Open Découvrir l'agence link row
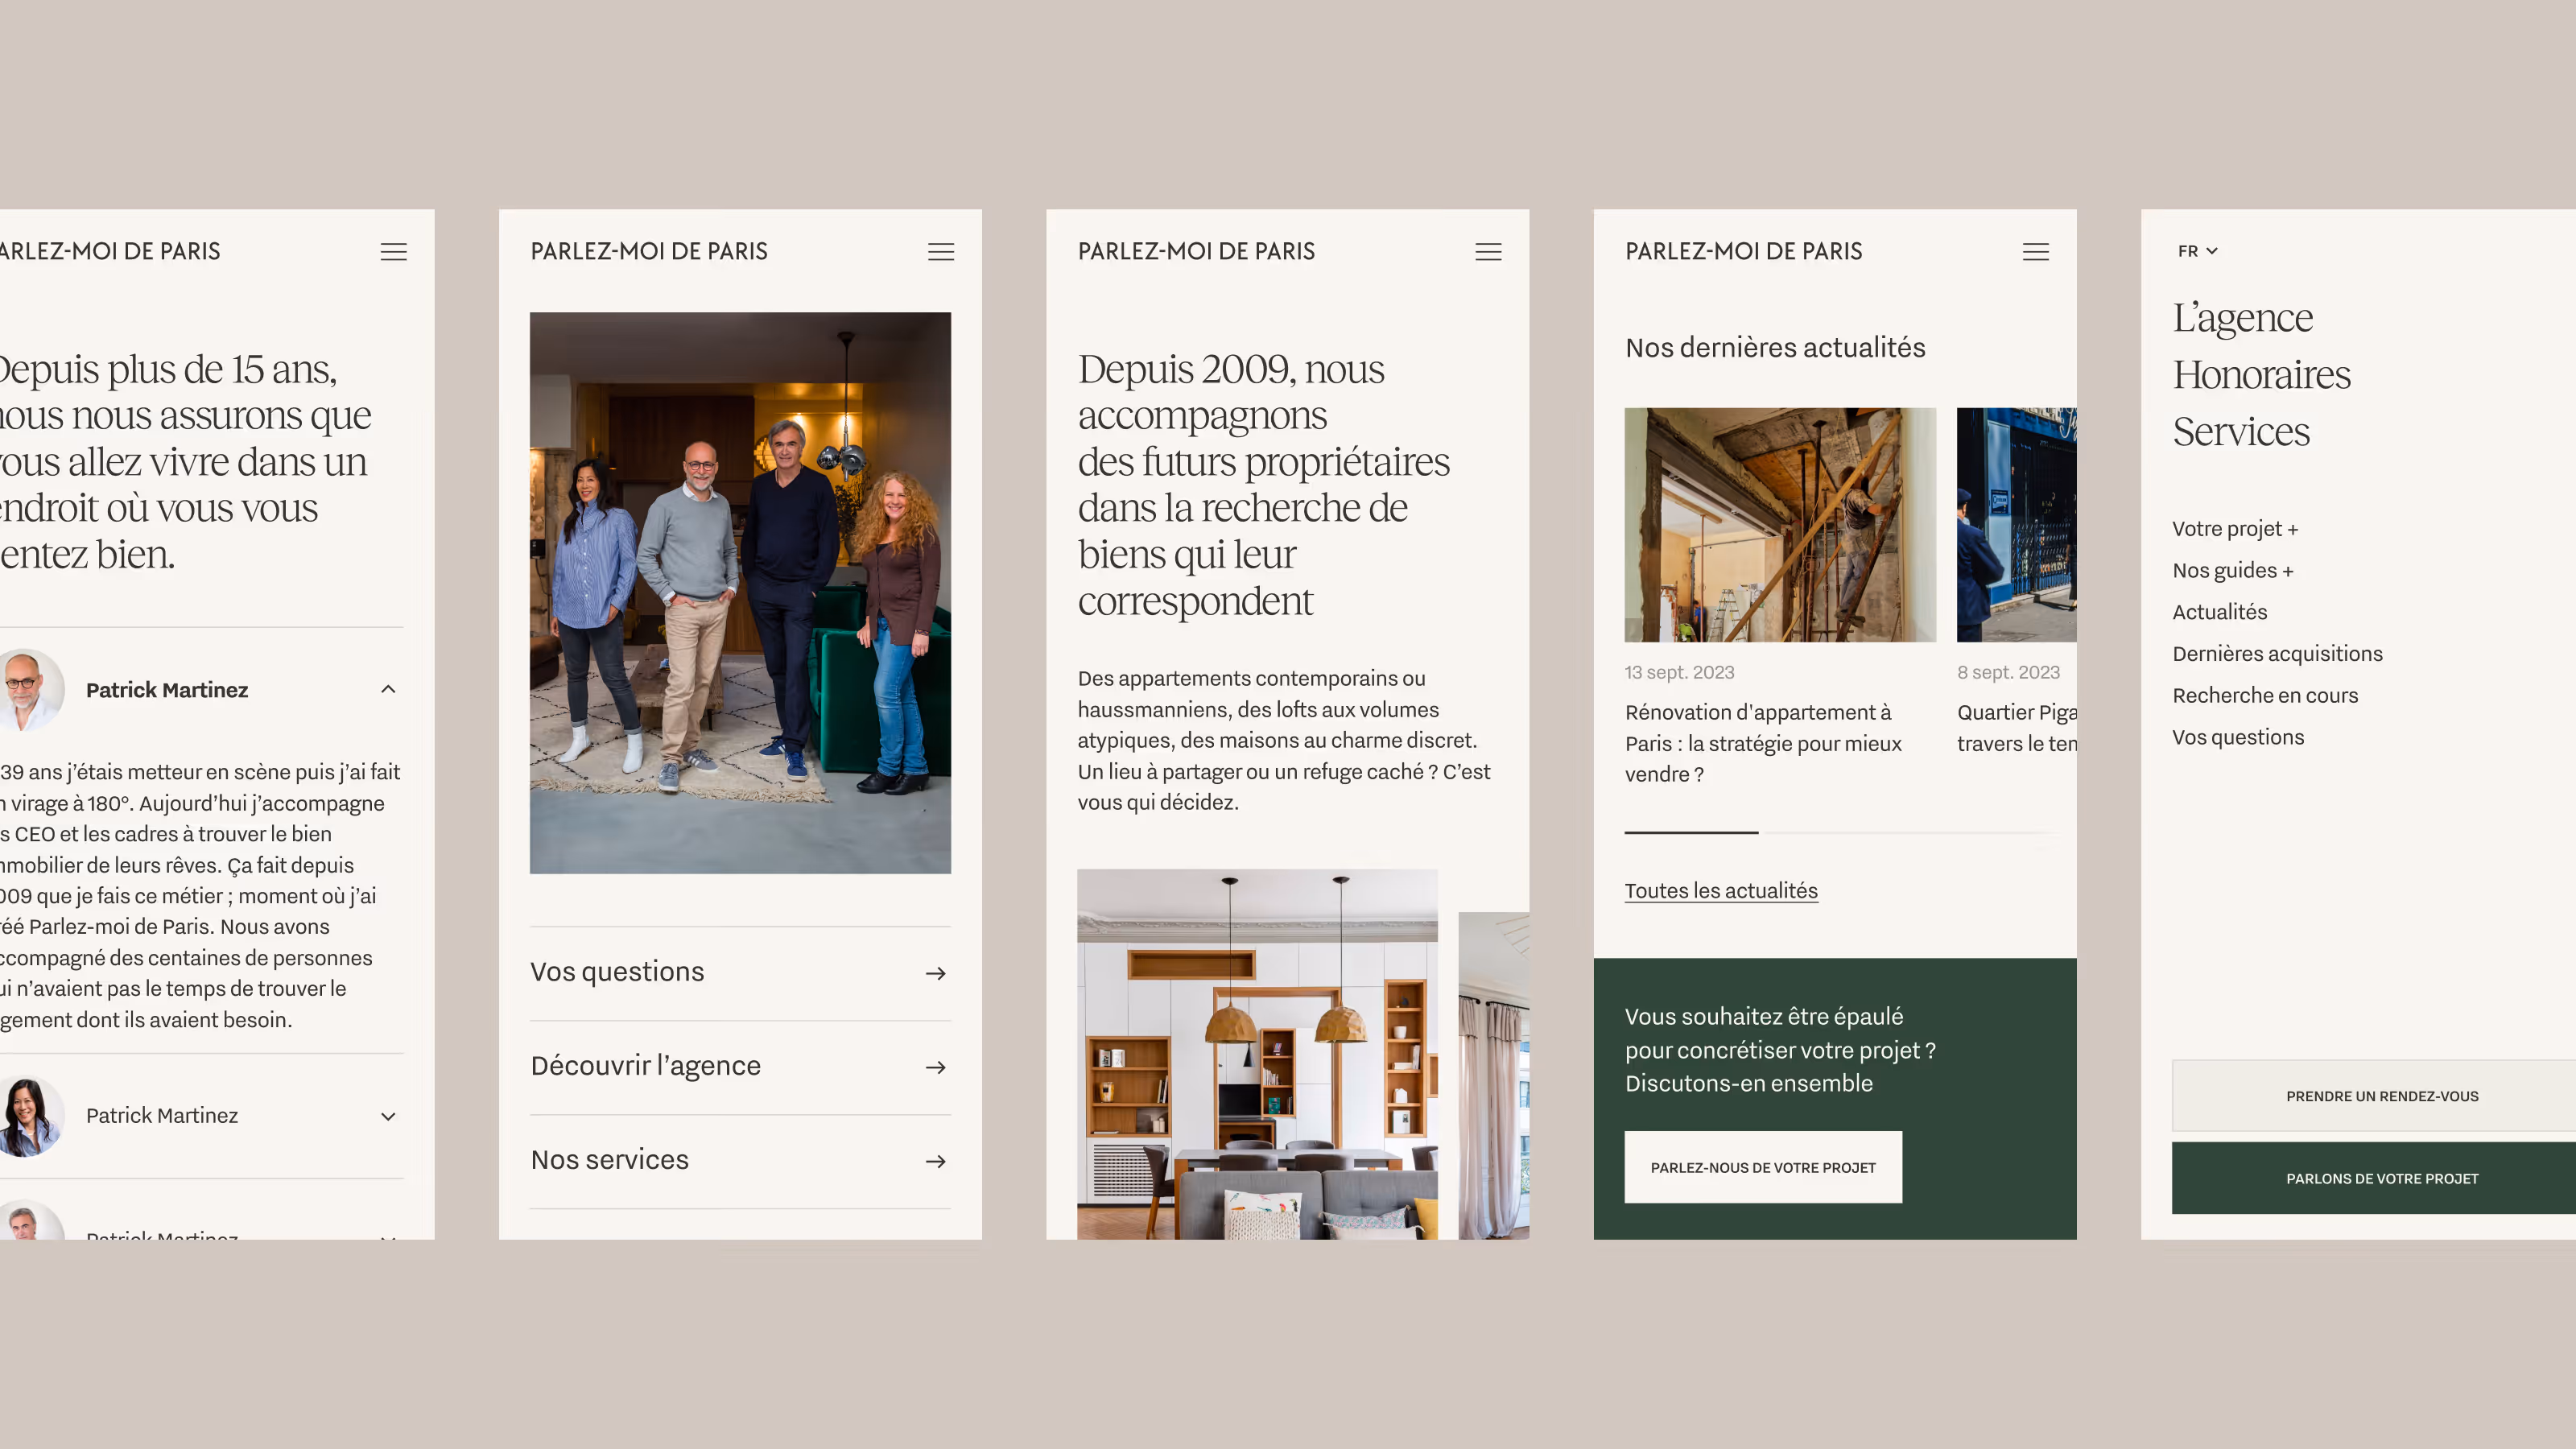Viewport: 2576px width, 1449px height. [740, 1067]
